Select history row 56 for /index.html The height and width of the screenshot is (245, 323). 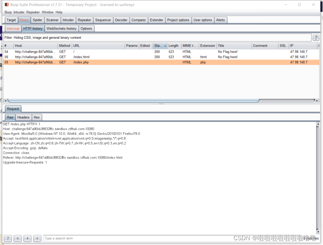(x=161, y=57)
